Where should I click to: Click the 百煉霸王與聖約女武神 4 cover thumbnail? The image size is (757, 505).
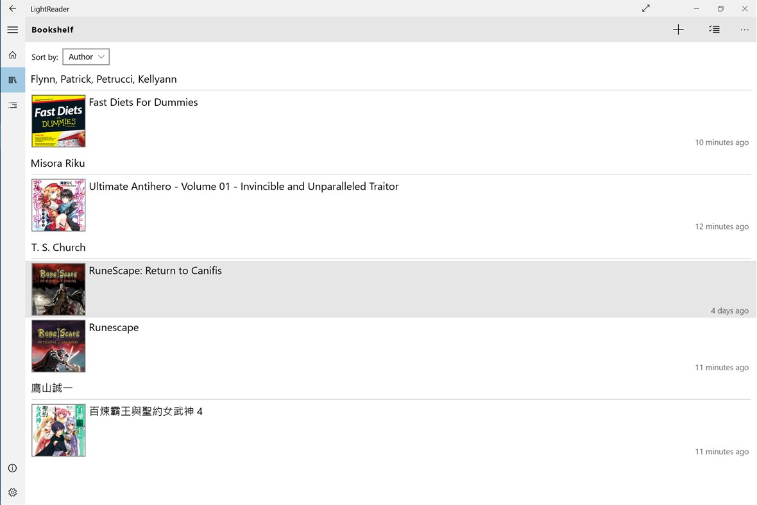(x=58, y=430)
